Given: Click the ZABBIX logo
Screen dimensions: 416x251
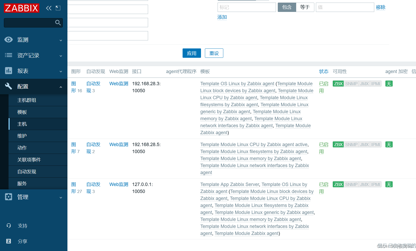Looking at the screenshot, I should tap(22, 8).
